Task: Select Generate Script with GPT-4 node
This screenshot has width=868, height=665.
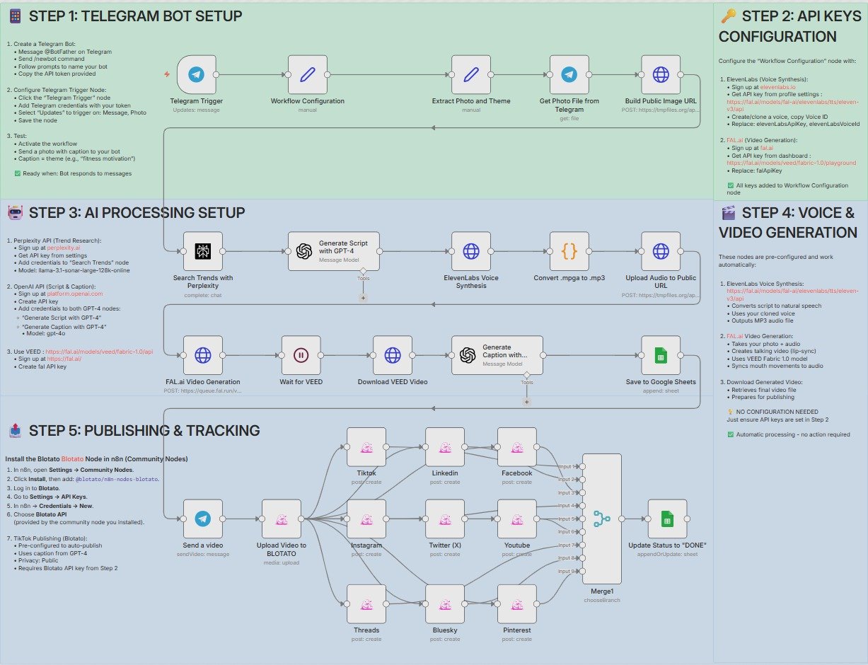Action: pyautogui.click(x=334, y=251)
